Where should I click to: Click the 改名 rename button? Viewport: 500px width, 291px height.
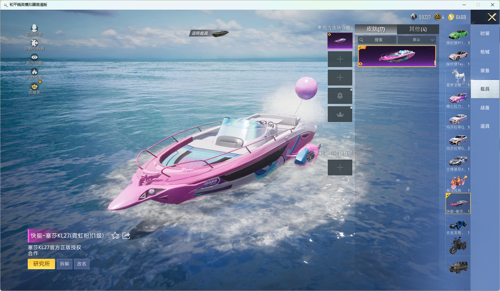point(82,264)
